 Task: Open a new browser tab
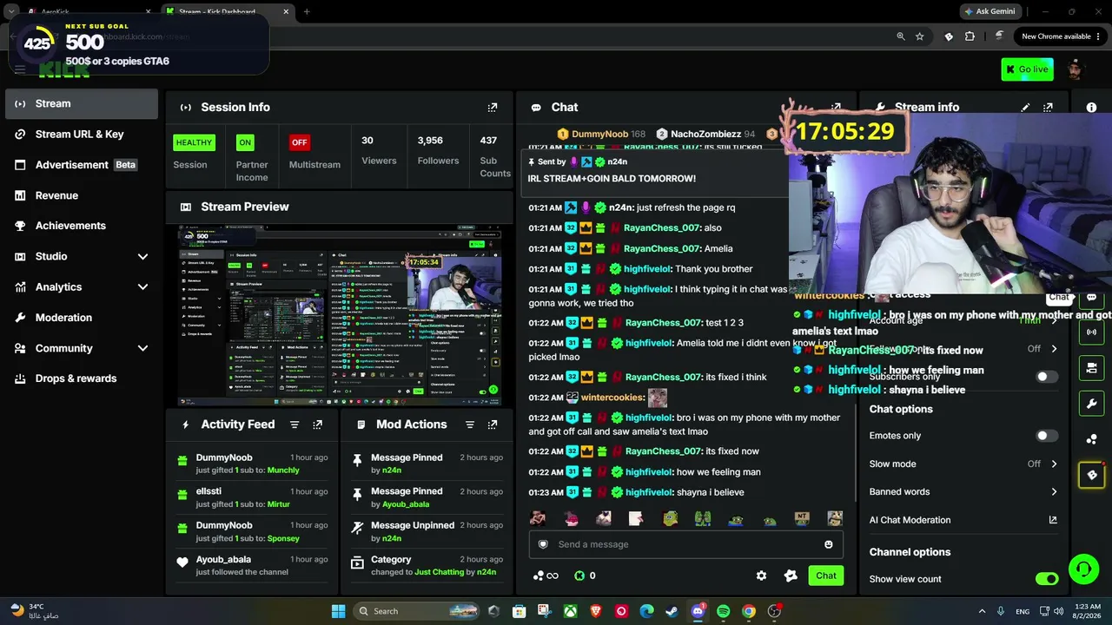pyautogui.click(x=307, y=11)
